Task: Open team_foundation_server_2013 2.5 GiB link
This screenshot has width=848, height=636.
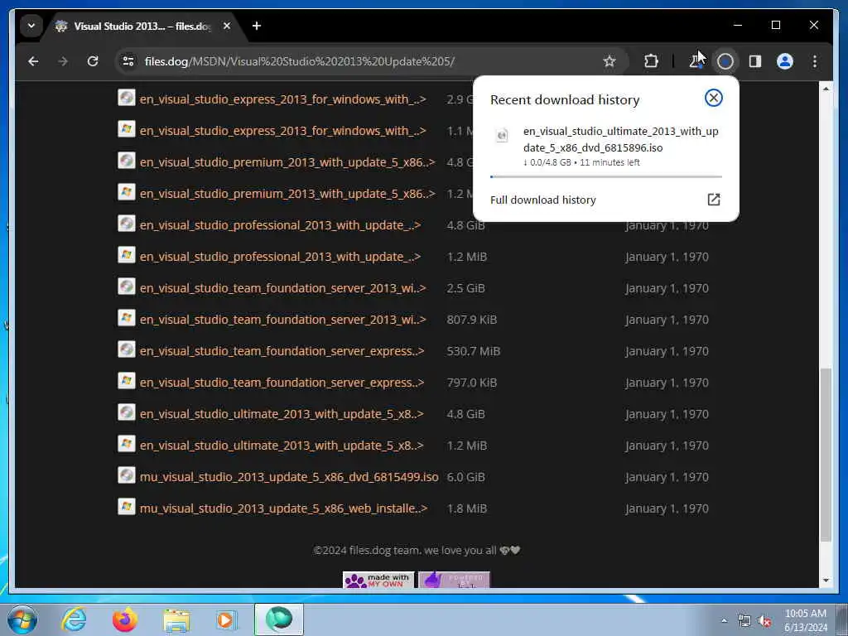Action: (282, 288)
